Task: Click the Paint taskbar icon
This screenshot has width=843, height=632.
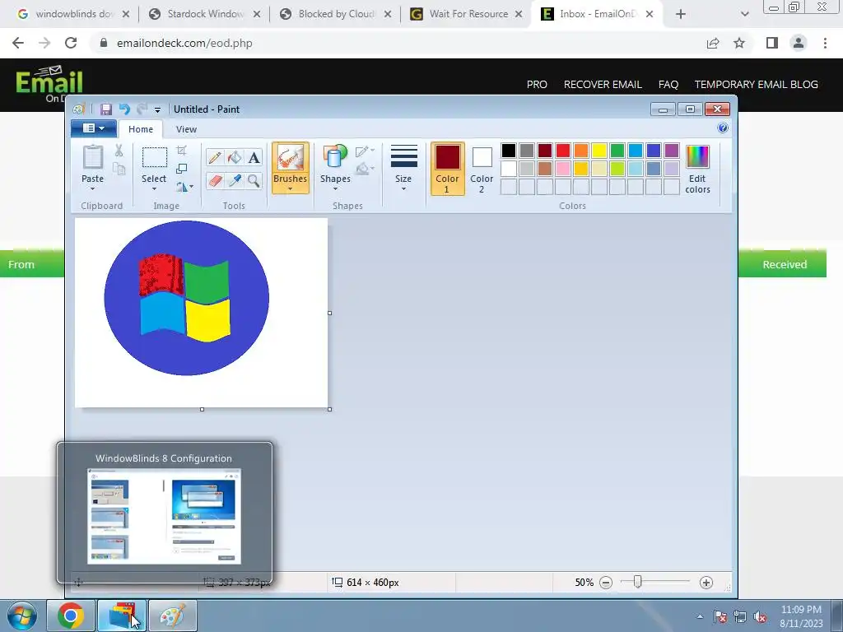Action: pos(173,616)
